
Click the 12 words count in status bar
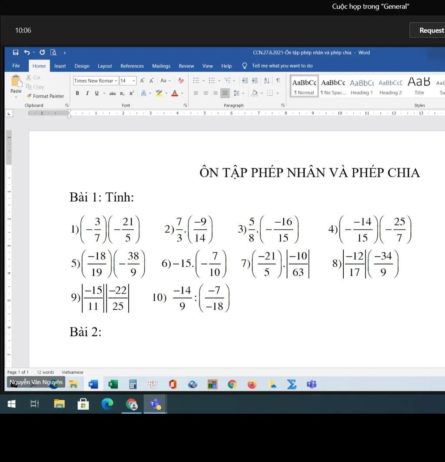(46, 372)
